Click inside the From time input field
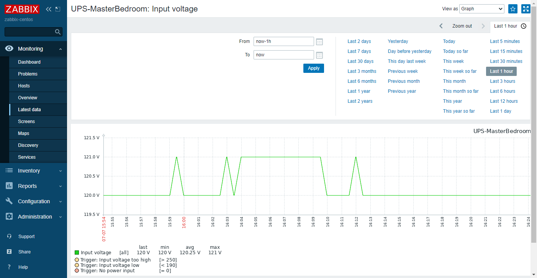 click(283, 41)
